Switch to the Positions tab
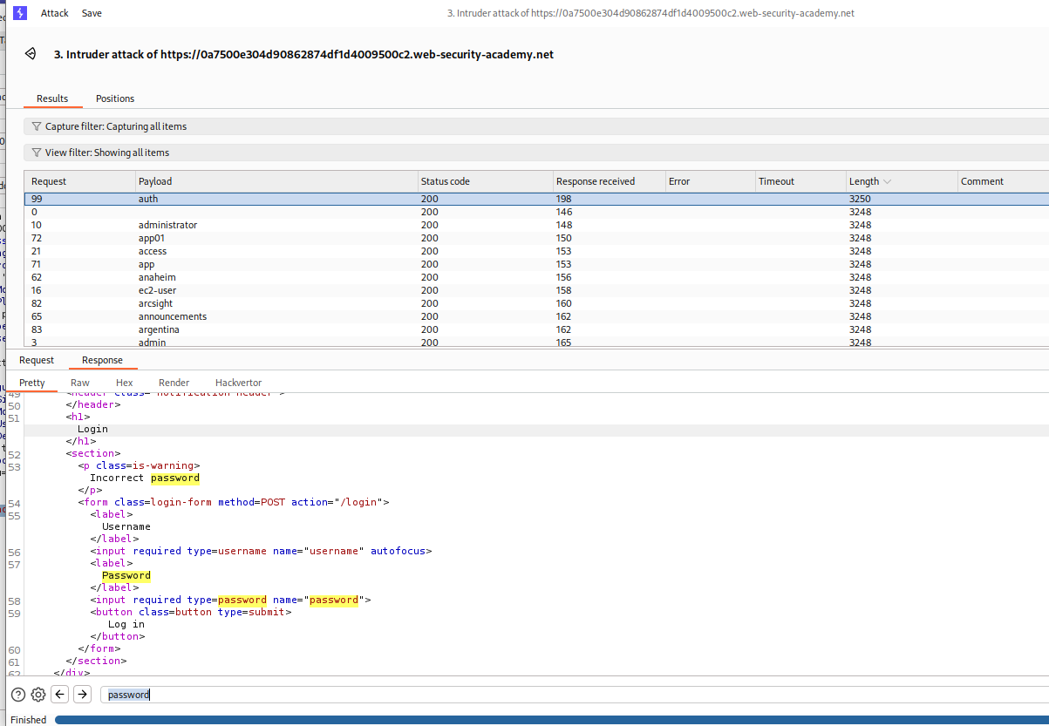This screenshot has height=726, width=1049. [x=115, y=98]
